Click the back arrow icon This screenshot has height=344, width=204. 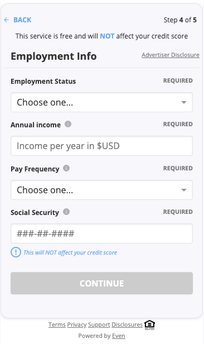click(7, 20)
